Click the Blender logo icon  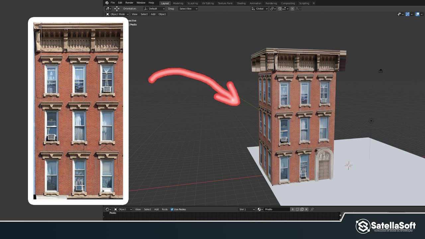tap(107, 3)
